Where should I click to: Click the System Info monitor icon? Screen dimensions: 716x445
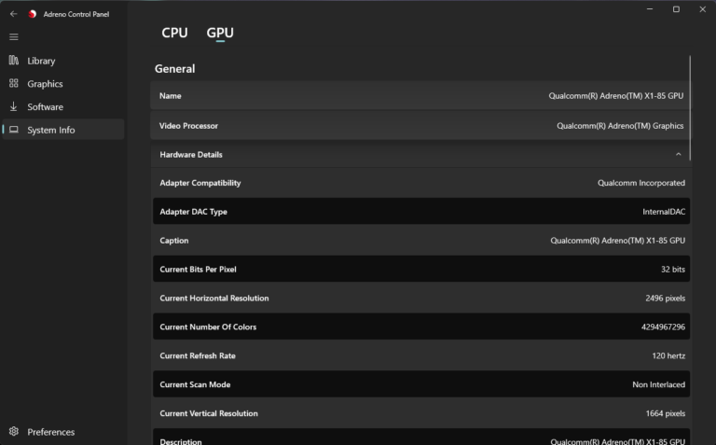click(14, 130)
